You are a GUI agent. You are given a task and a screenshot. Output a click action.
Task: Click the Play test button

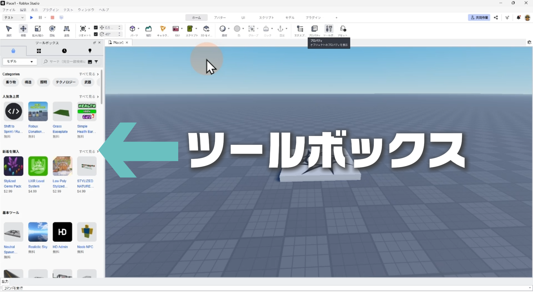tap(31, 17)
